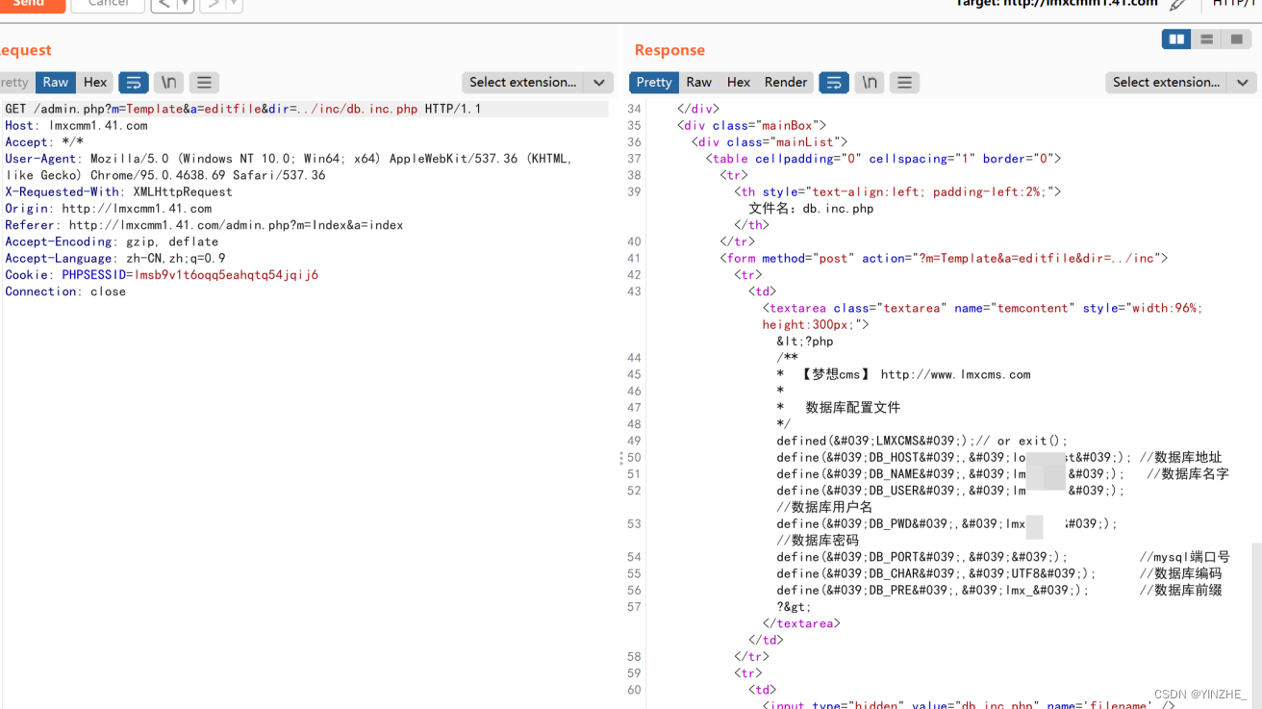Click the Accept: */* header line
The image size is (1262, 709).
tap(44, 142)
